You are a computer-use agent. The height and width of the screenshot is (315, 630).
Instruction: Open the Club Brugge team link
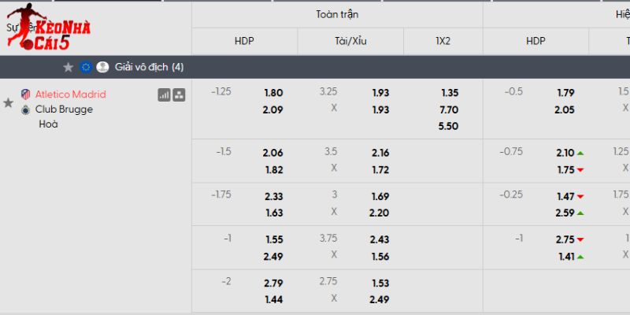[64, 109]
